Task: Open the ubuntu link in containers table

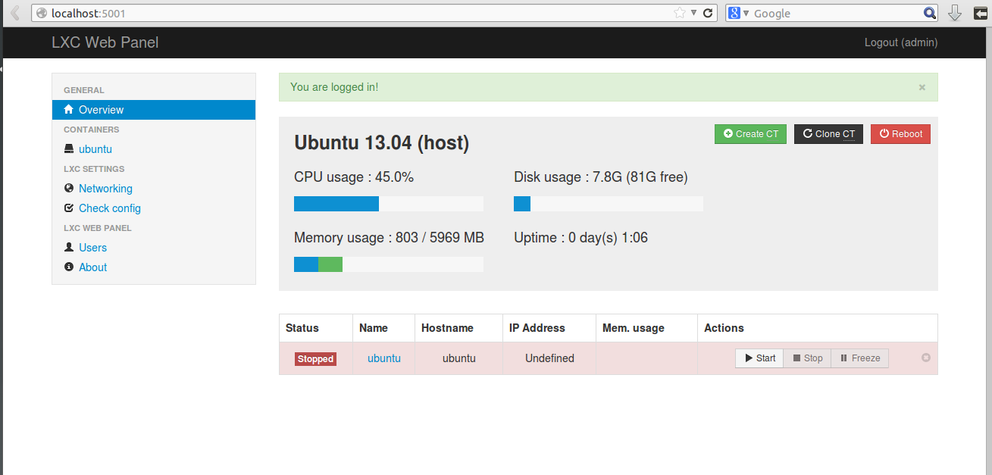Action: click(x=383, y=358)
